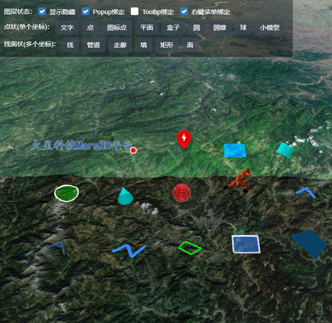This screenshot has height=323, width=332.
Task: Select the green outlined rectangle on map
Action: (x=189, y=247)
